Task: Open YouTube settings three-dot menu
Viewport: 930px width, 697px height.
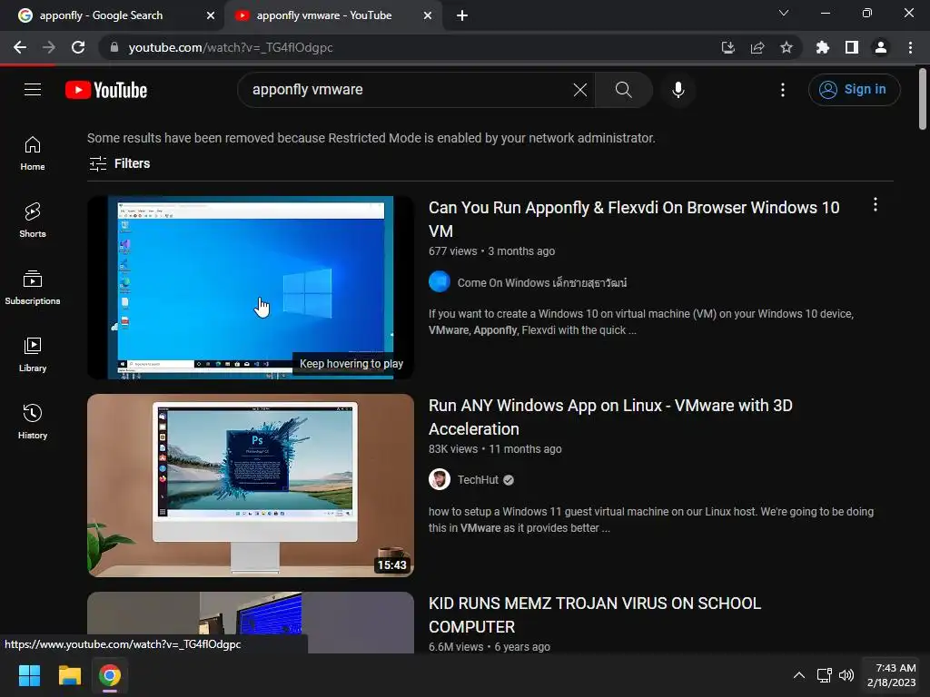Action: [x=782, y=90]
